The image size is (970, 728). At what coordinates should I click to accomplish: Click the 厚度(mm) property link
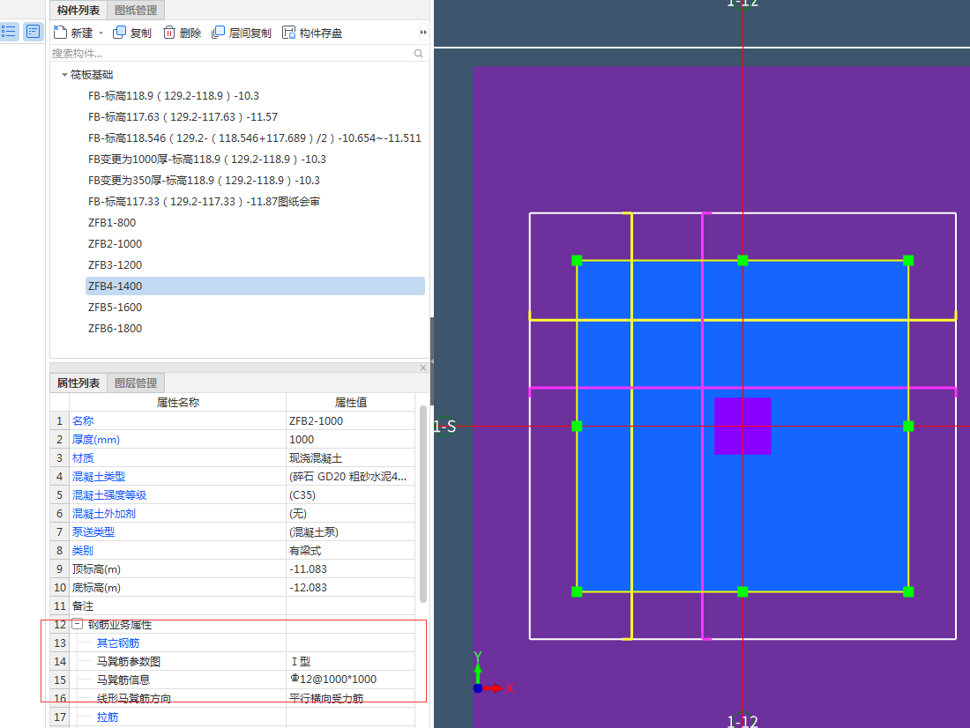(x=96, y=439)
